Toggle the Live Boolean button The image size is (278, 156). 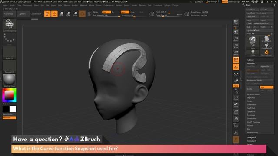pos(36,14)
